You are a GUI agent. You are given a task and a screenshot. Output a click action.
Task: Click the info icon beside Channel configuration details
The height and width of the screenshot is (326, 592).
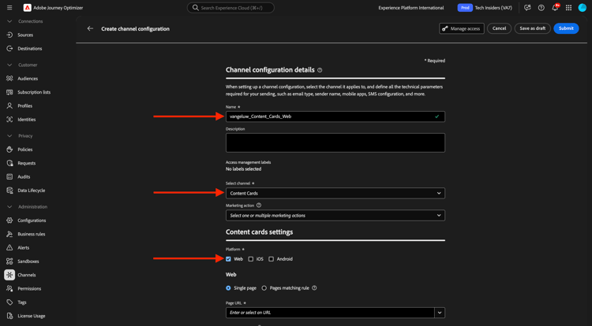coord(320,70)
